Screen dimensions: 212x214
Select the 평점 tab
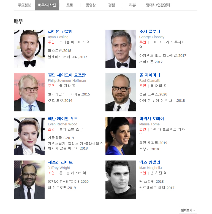(112, 5)
